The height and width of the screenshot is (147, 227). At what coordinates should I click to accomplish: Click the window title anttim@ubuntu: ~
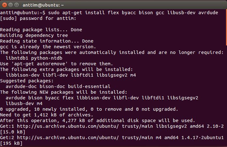pos(43,5)
